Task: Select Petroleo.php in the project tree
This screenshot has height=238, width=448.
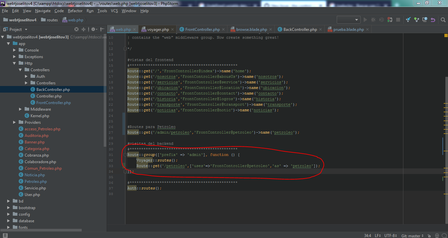Action: click(36, 182)
